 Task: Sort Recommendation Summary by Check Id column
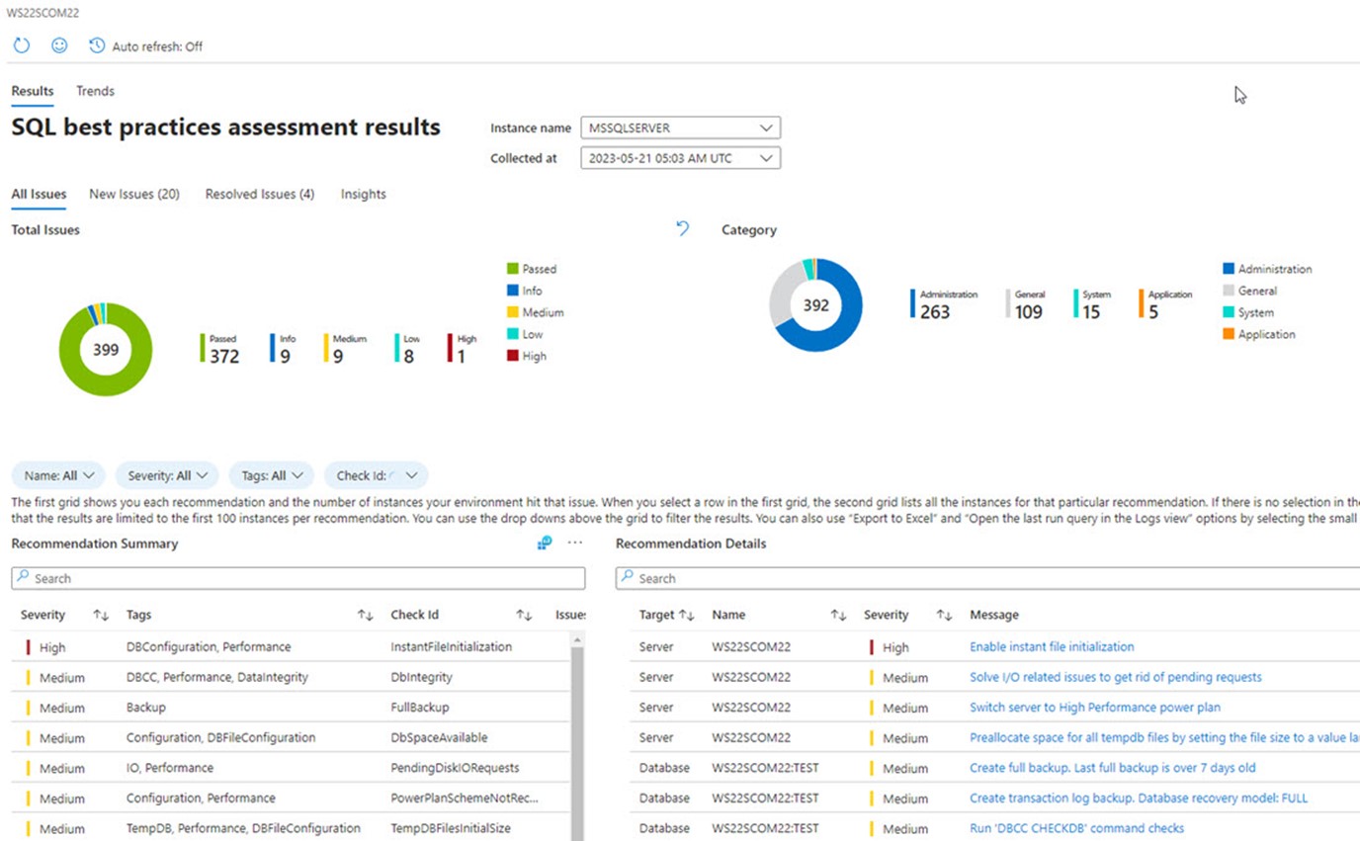[x=524, y=615]
